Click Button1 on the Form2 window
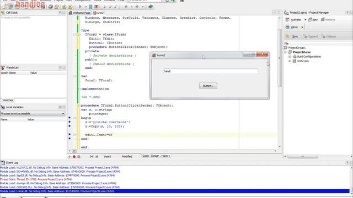Screen dimensions: 353x198 208,86
